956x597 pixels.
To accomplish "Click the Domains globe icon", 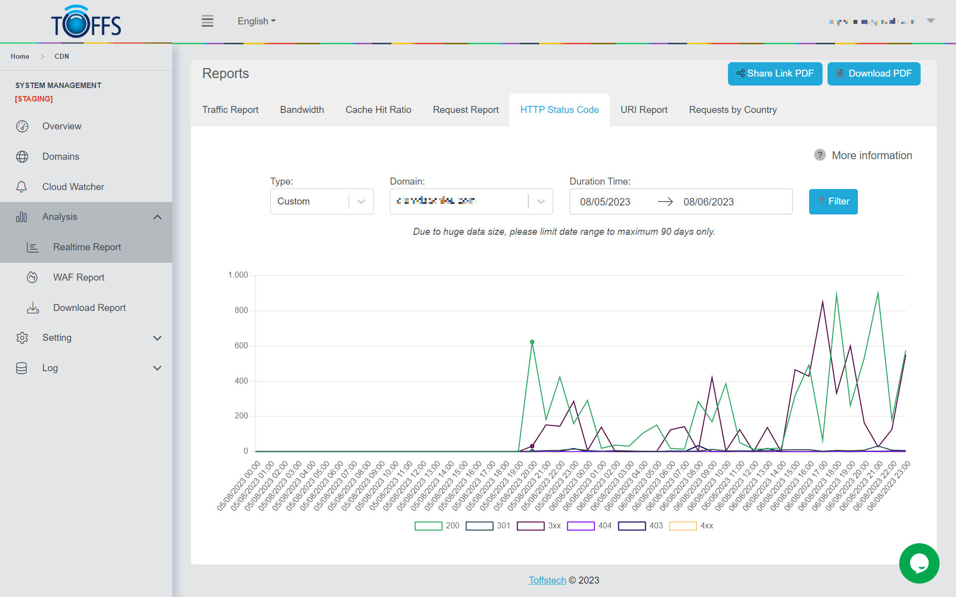I will click(22, 157).
